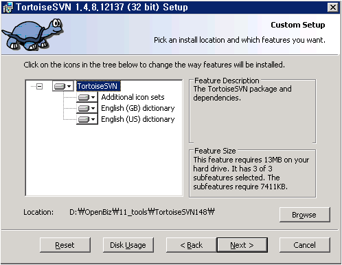Collapse the TortoiseSVN tree node
The width and height of the screenshot is (342, 265).
click(40, 87)
